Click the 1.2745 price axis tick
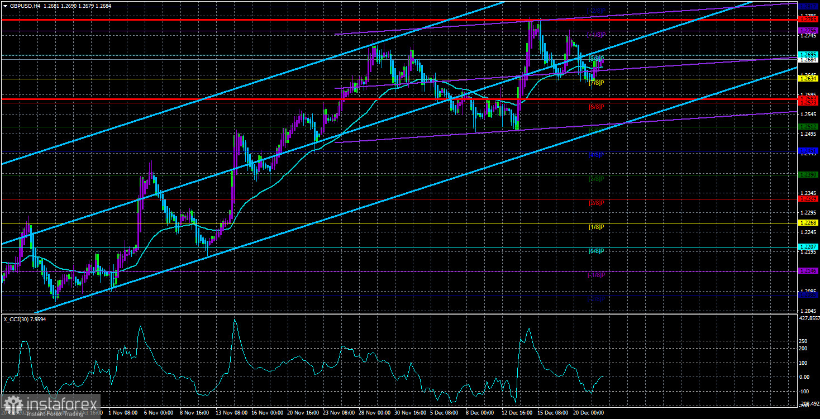This screenshot has width=820, height=419. click(808, 36)
